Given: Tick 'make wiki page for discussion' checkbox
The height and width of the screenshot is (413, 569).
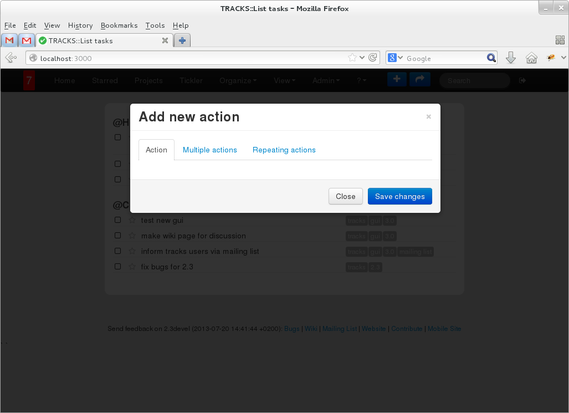Looking at the screenshot, I should coord(117,235).
